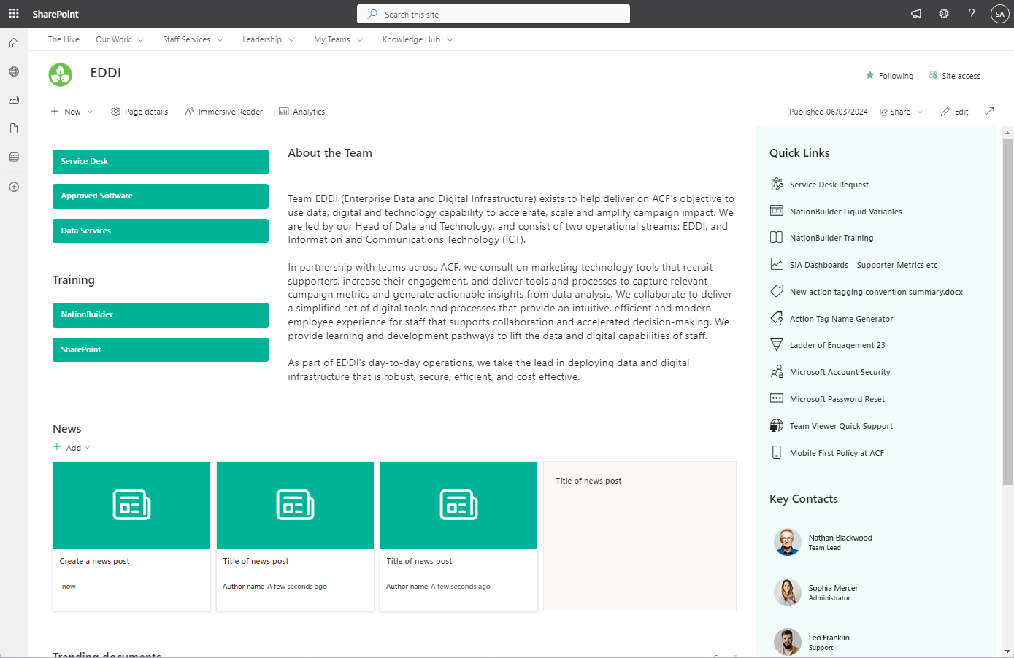Open the Data Services button
This screenshot has width=1014, height=658.
pyautogui.click(x=161, y=231)
